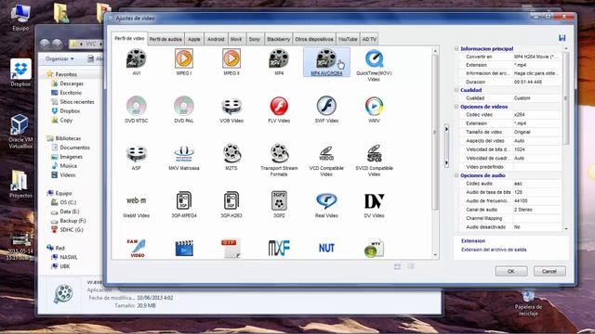Select the WMV format icon
The width and height of the screenshot is (595, 334).
pos(374,106)
